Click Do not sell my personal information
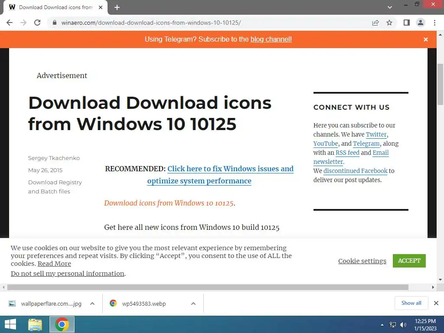The image size is (444, 333). 67,274
